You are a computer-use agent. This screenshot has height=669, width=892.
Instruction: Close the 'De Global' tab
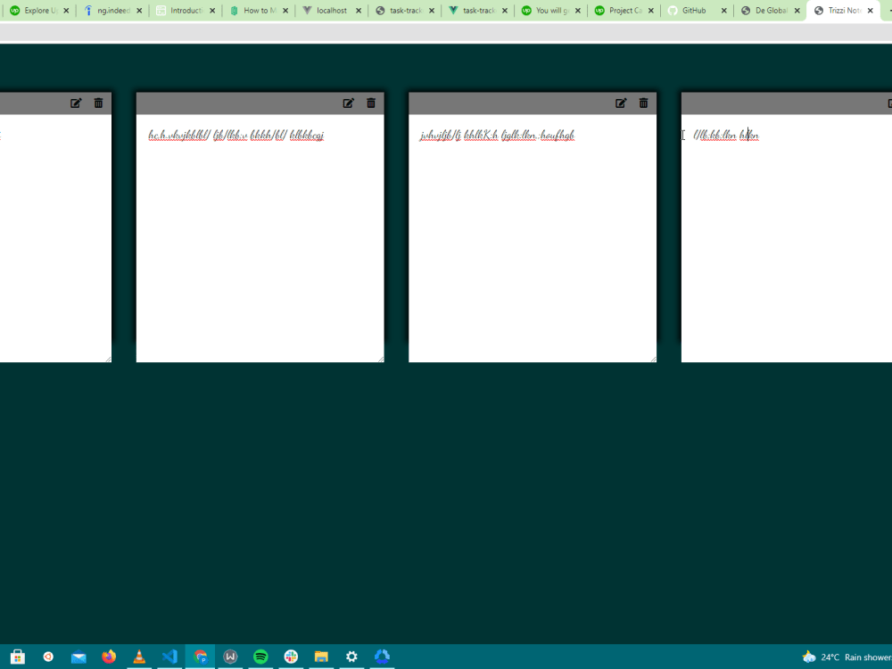(797, 10)
